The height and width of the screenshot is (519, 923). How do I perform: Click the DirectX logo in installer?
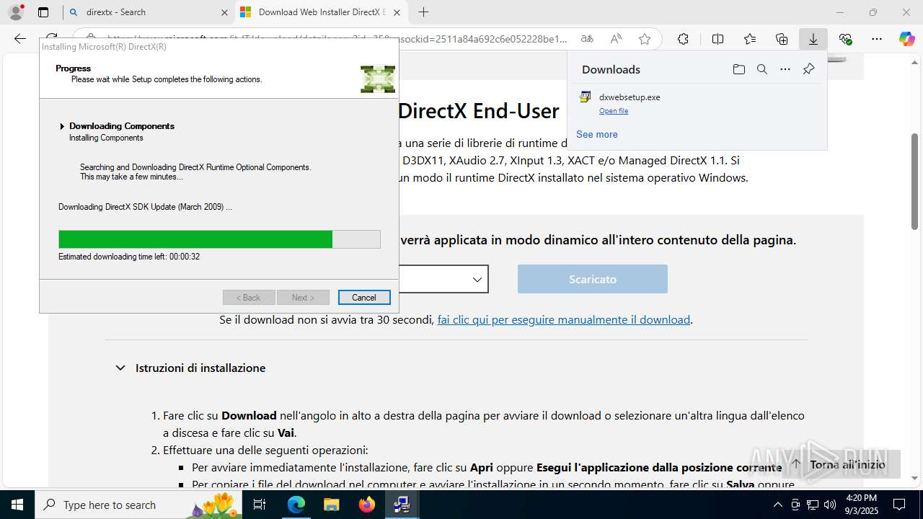coord(378,79)
